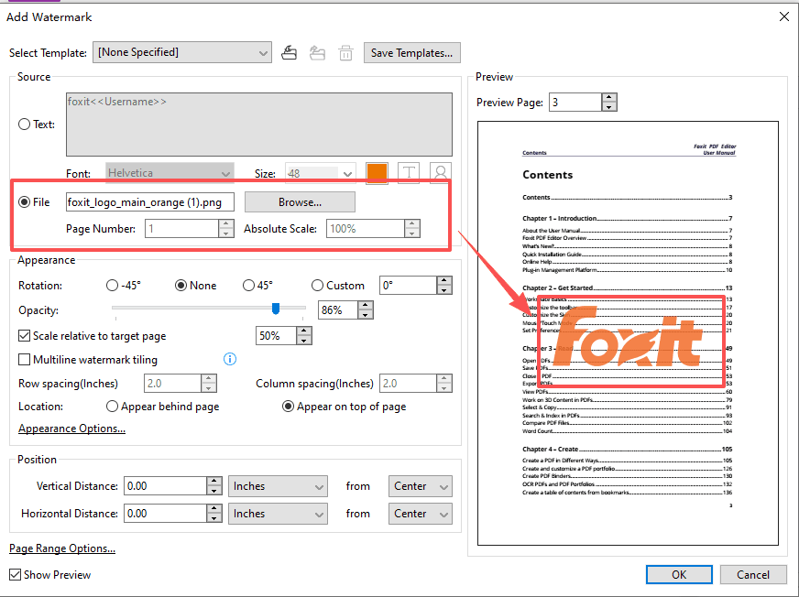Click the scale percentage 50% field
The width and height of the screenshot is (799, 597).
[276, 336]
